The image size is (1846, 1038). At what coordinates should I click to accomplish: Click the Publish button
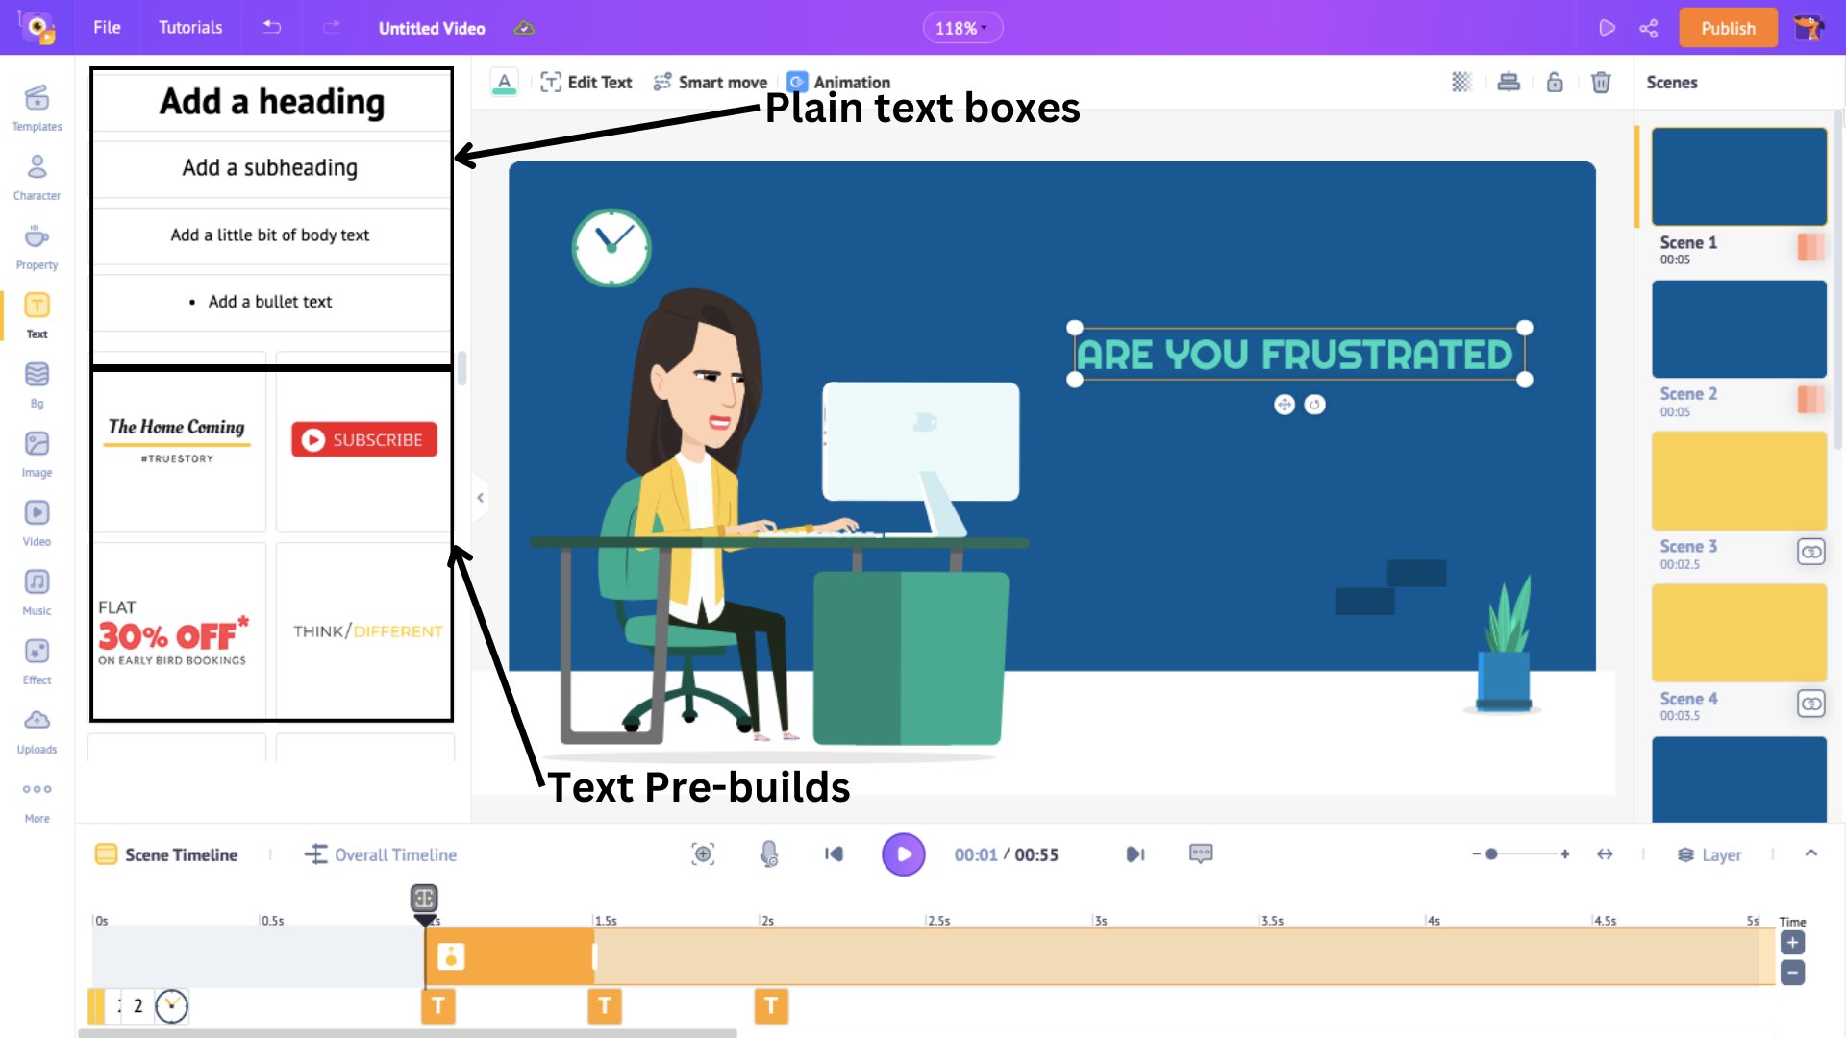[x=1728, y=28]
